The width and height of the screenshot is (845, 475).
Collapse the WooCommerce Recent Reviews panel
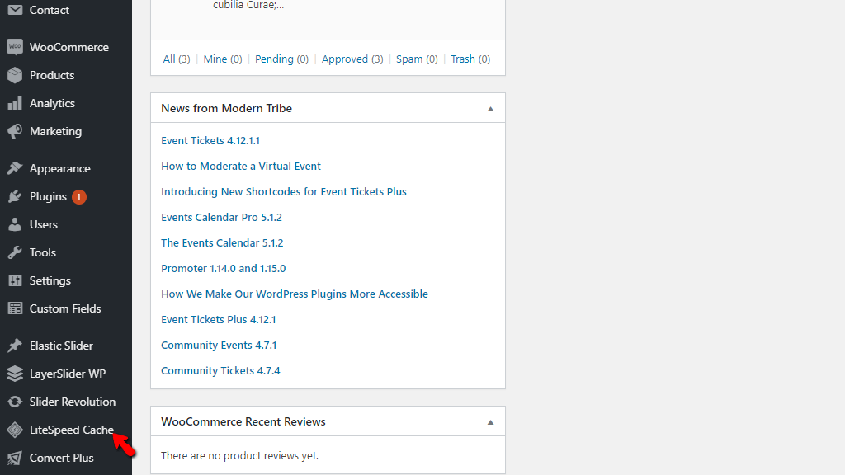click(490, 422)
